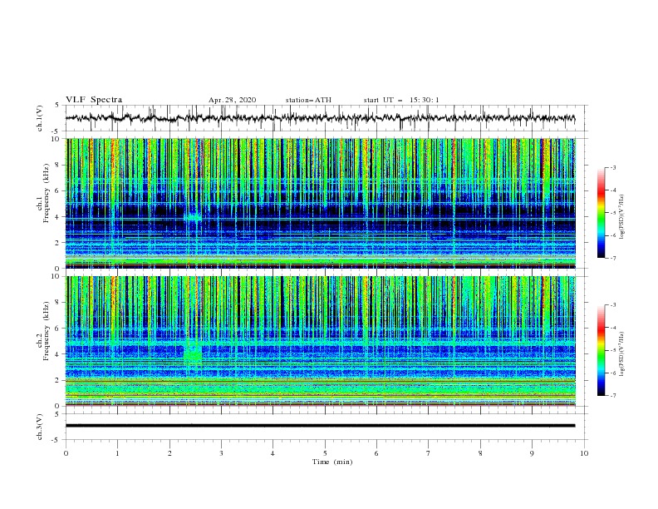Viewport: 658px width, 509px height.
Task: Click the 'start UT = 15:30:1' label
Action: click(x=401, y=100)
